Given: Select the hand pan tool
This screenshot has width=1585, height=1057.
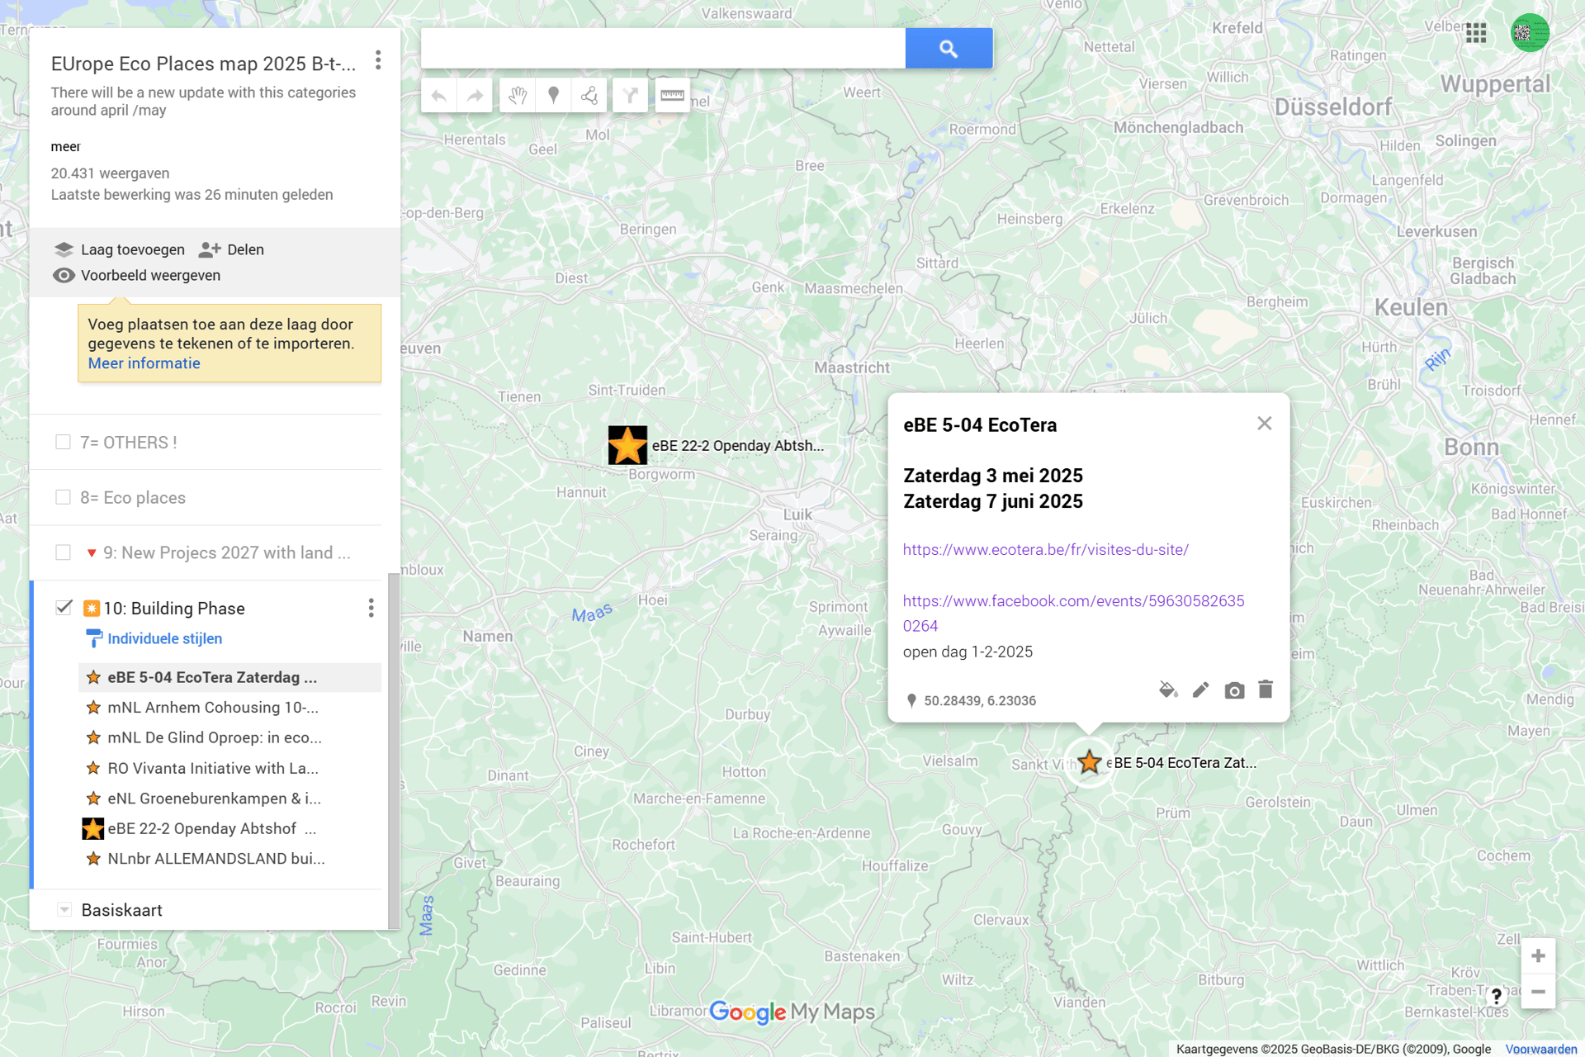Looking at the screenshot, I should [518, 96].
